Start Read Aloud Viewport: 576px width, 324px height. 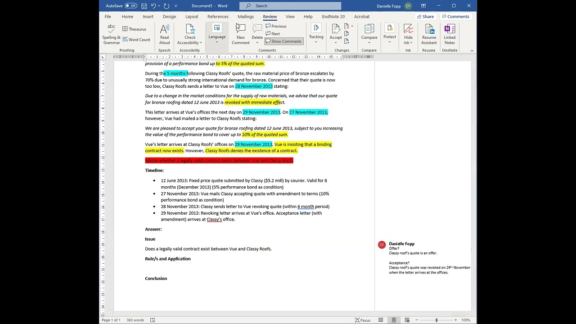165,34
